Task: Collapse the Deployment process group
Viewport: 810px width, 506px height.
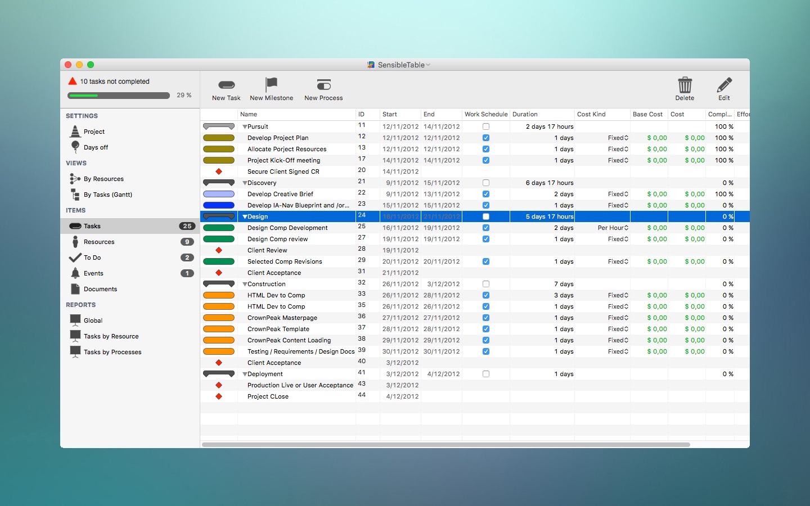Action: click(x=245, y=374)
